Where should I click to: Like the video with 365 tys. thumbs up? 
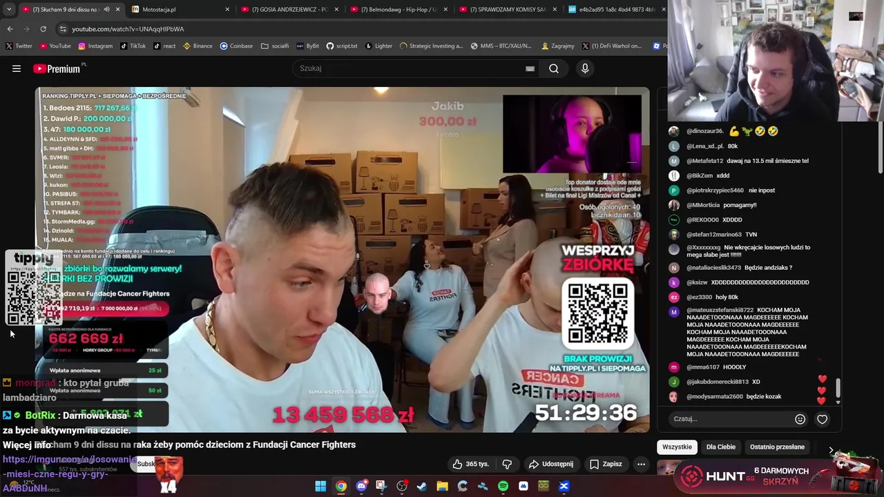pyautogui.click(x=470, y=464)
